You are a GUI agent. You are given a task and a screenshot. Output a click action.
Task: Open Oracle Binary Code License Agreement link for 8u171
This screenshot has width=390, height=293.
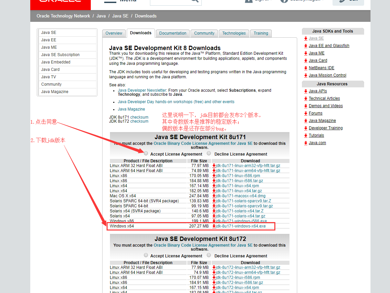[x=203, y=143]
